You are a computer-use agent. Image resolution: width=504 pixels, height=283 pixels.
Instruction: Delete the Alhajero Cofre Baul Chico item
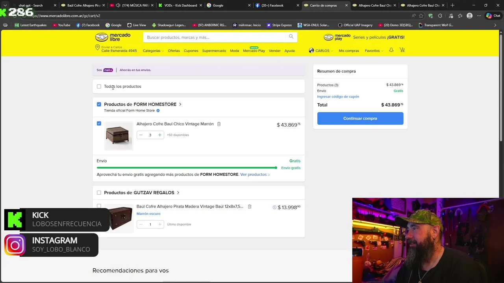[219, 124]
